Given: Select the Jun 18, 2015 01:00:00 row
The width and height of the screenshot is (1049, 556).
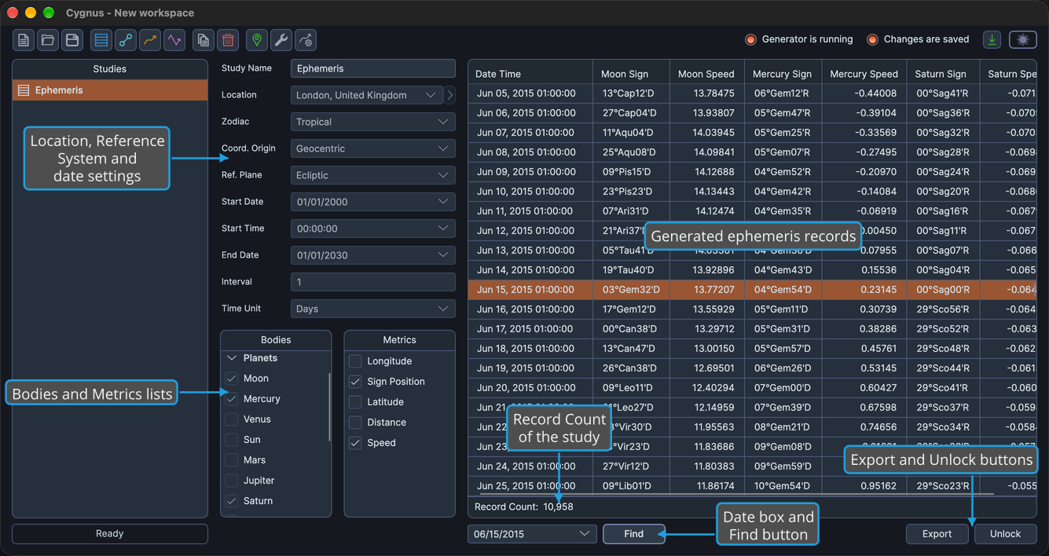Looking at the screenshot, I should pyautogui.click(x=752, y=349).
